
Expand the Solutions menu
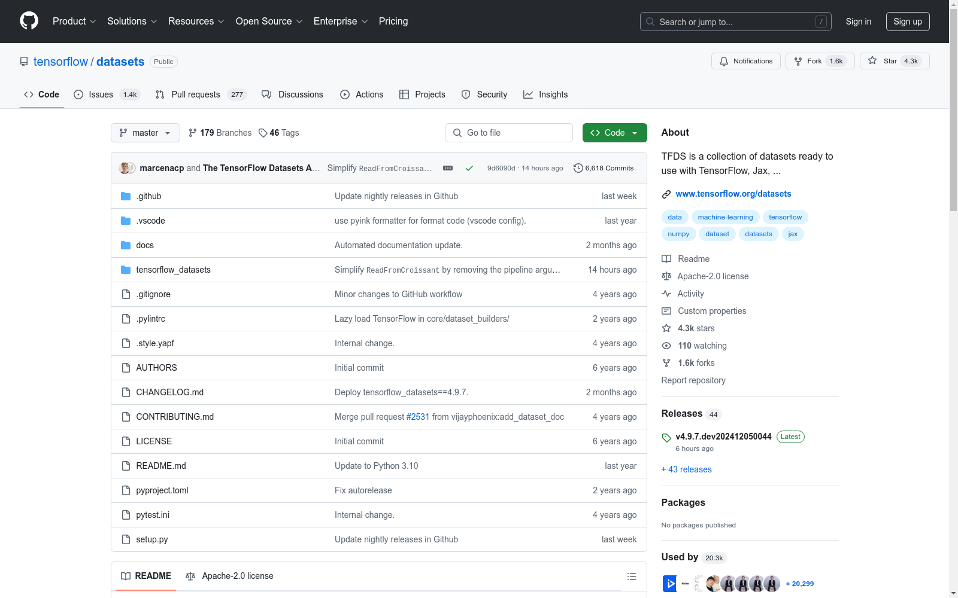point(132,22)
